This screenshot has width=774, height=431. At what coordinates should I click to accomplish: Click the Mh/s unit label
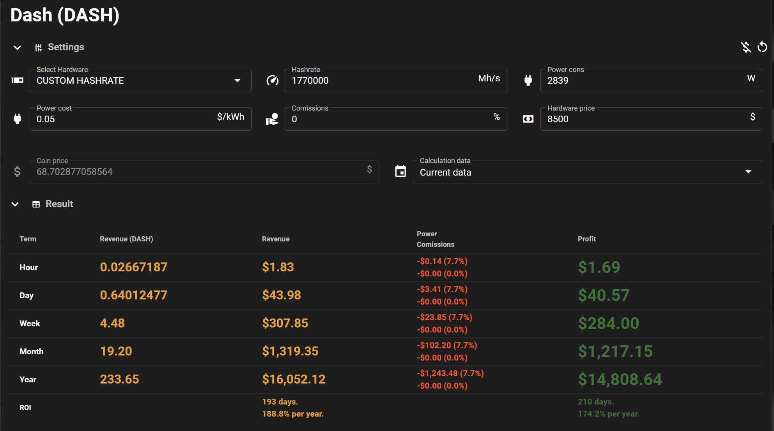click(489, 78)
